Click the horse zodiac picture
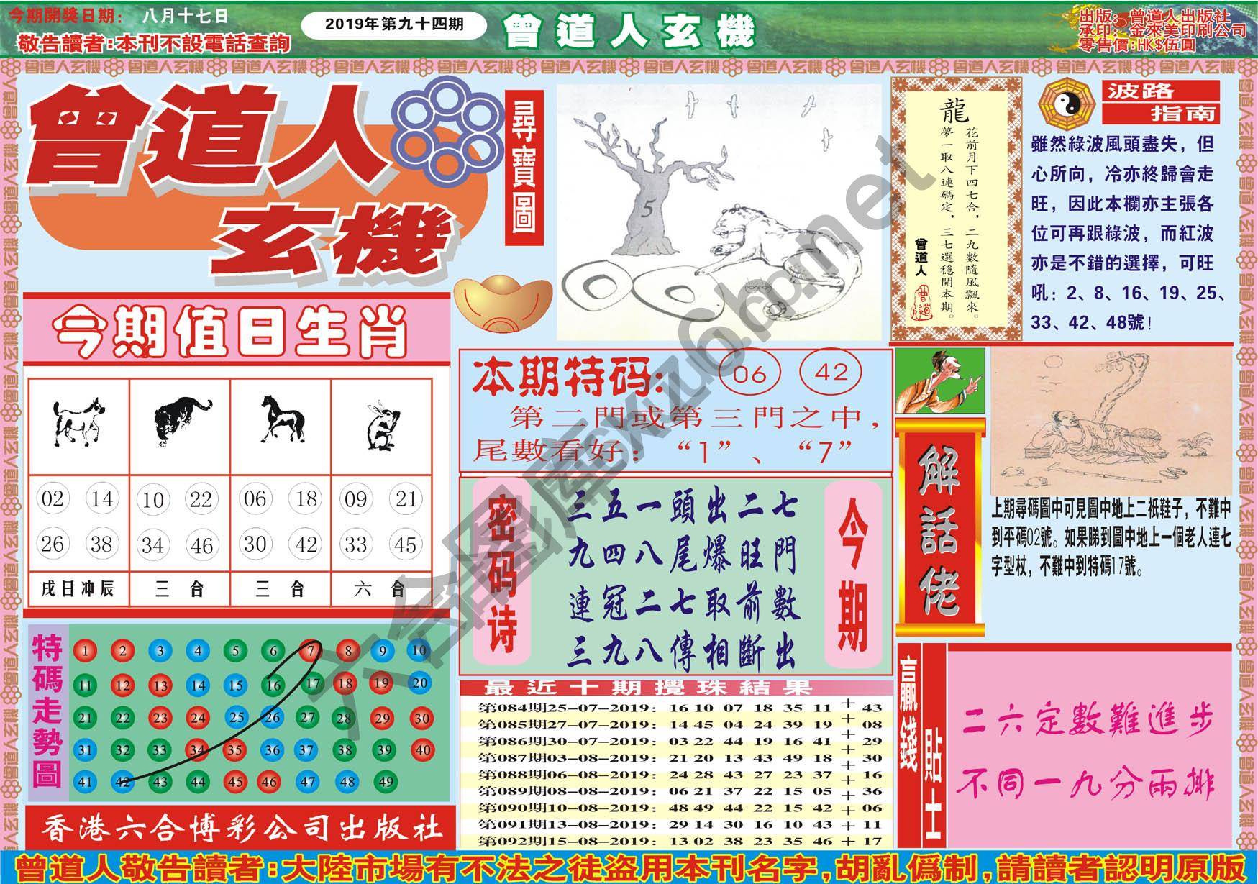 (x=282, y=419)
